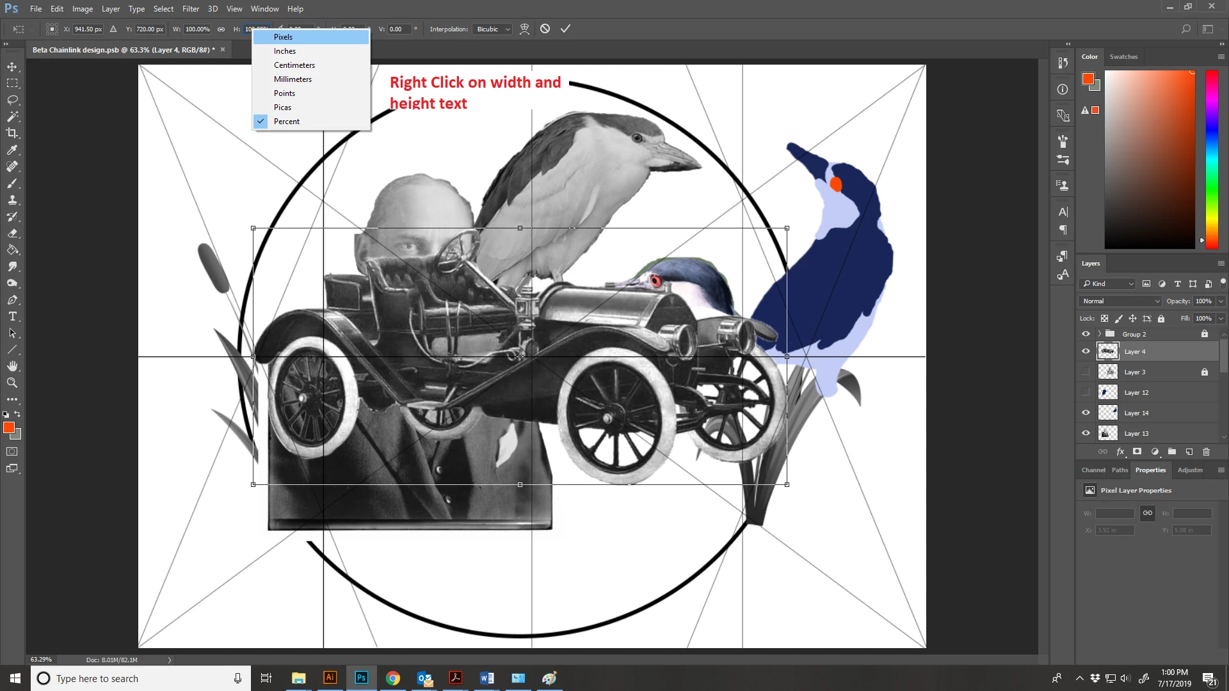The width and height of the screenshot is (1229, 691).
Task: Select the Zoom tool
Action: click(x=12, y=383)
